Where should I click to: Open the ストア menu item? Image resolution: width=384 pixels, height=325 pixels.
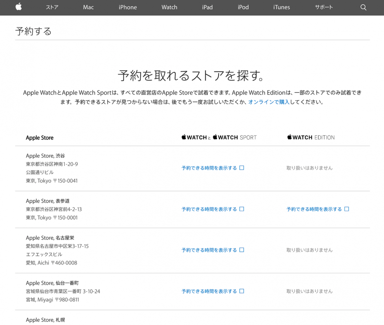[x=52, y=7]
